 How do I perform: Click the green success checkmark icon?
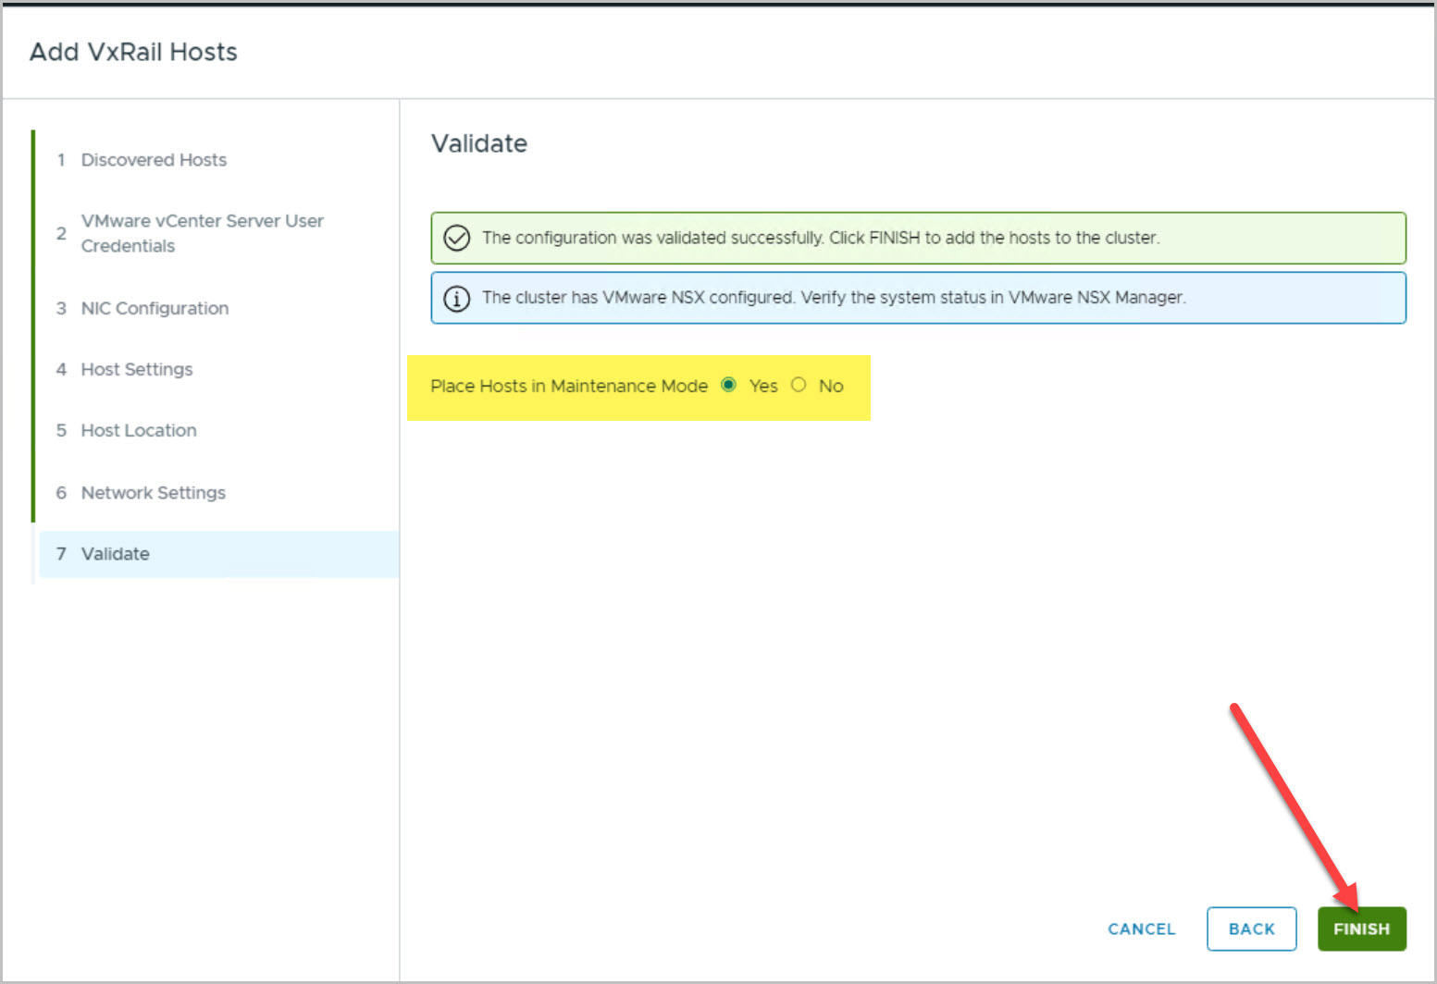(457, 239)
